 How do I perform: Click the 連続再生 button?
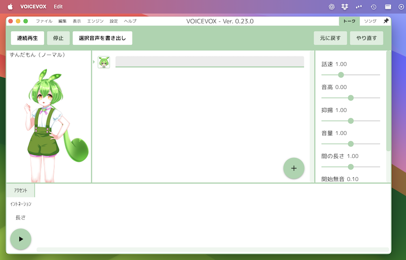27,38
